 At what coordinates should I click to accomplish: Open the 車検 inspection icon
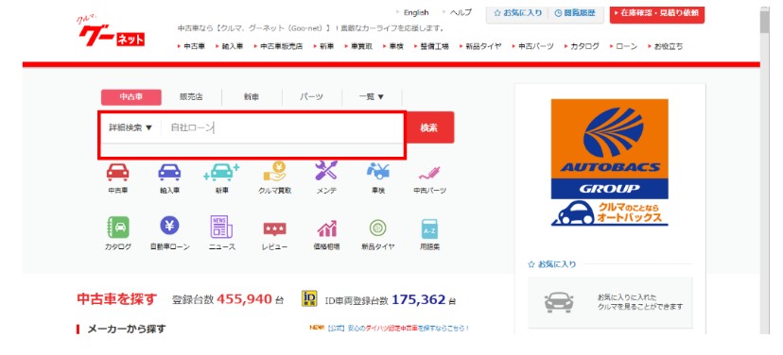pos(378,172)
